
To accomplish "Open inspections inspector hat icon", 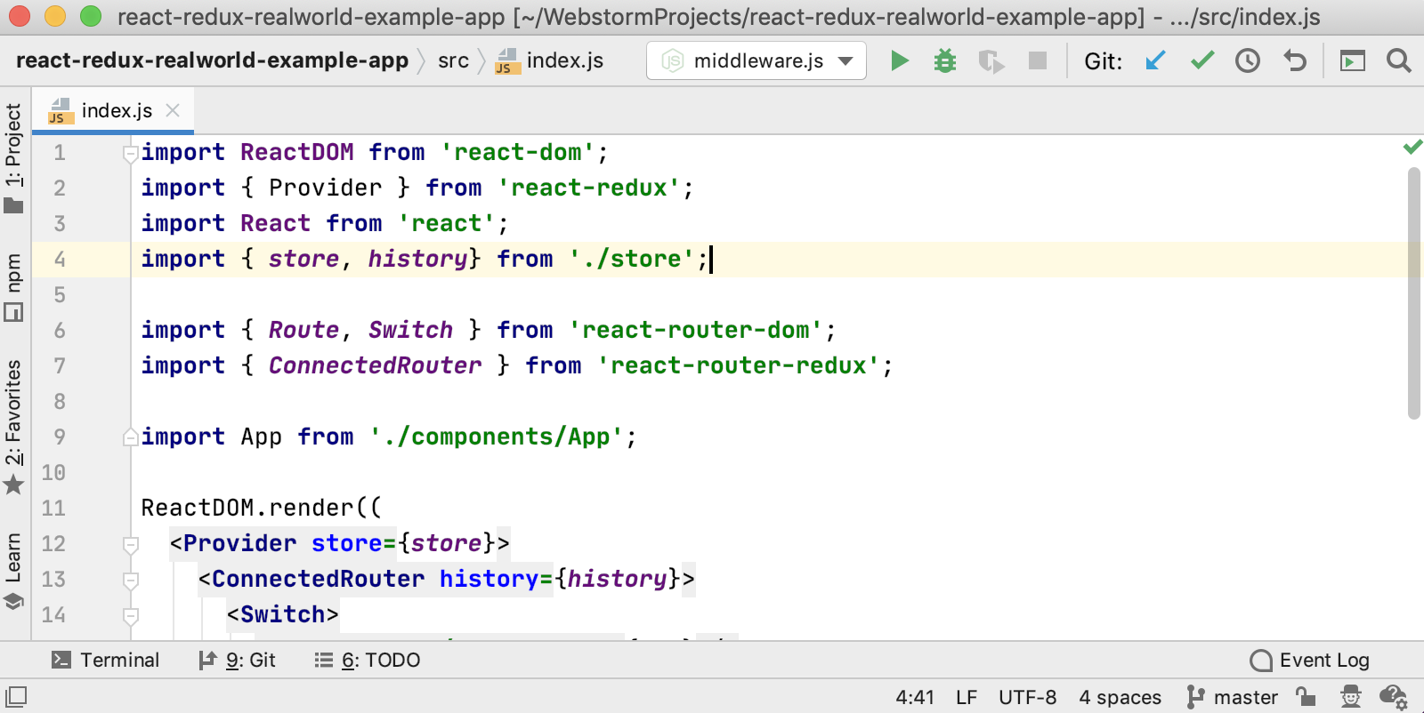I will pos(1351,697).
